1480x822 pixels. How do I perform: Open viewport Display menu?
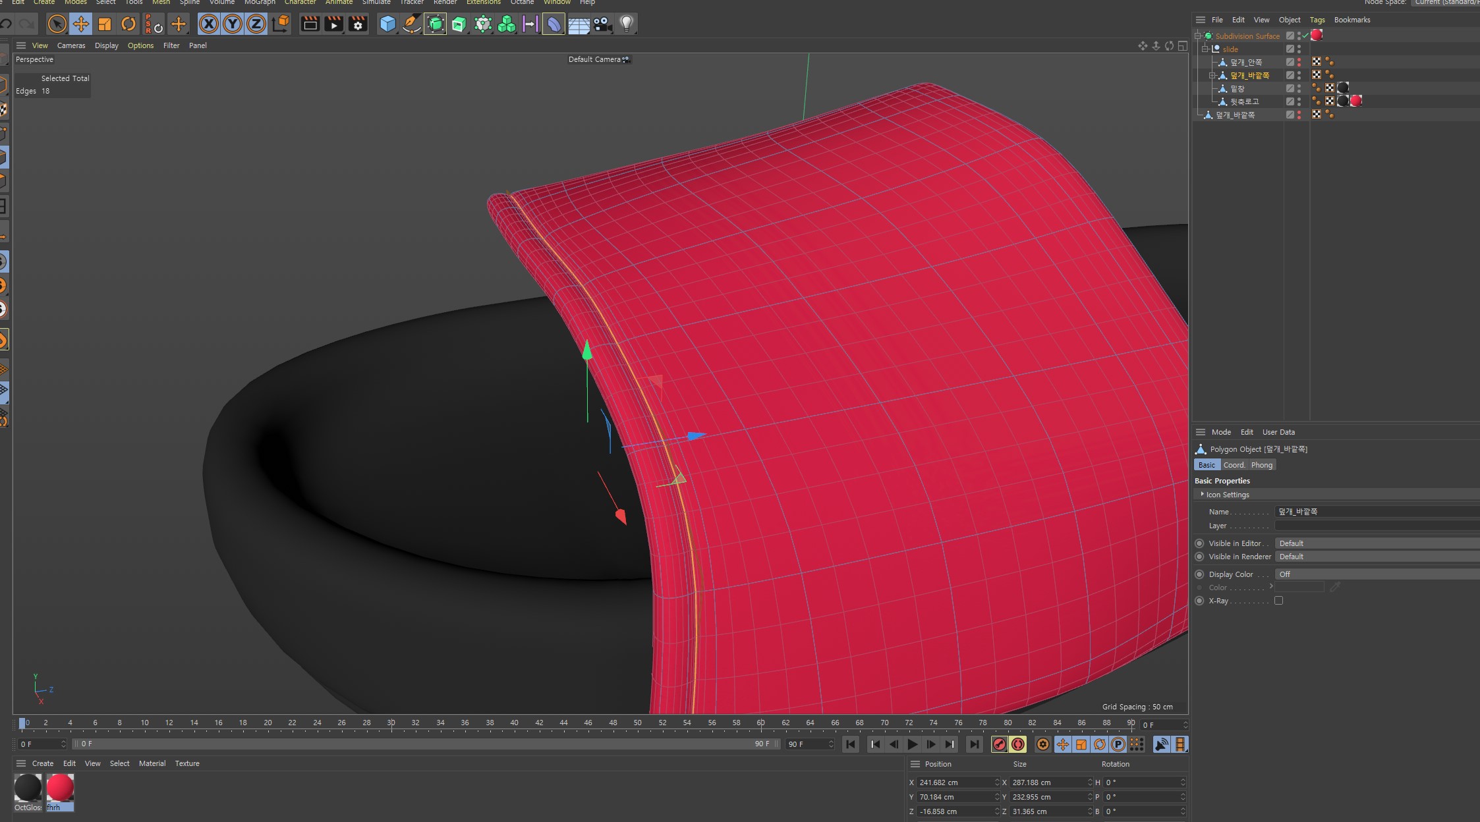(x=106, y=45)
